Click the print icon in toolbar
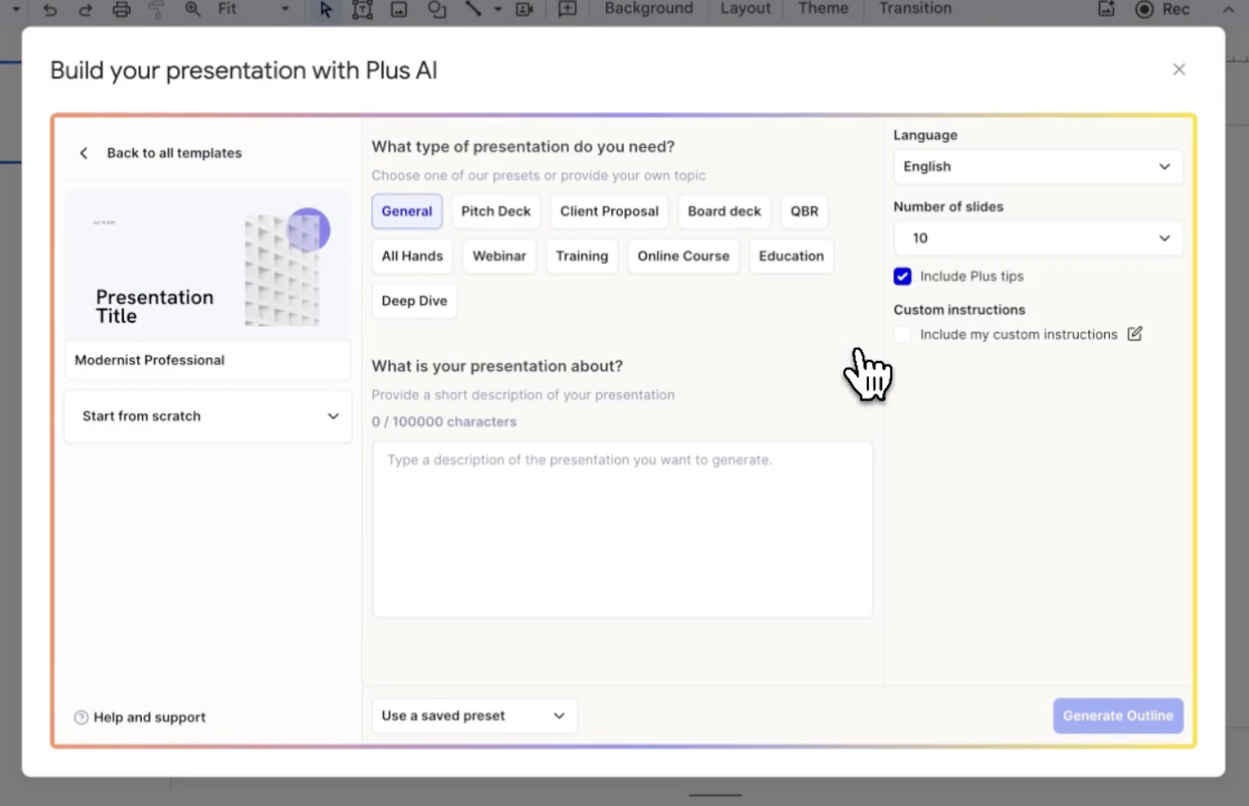1249x806 pixels. point(121,10)
